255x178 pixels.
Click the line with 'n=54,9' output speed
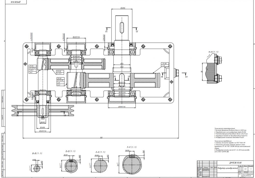[x=231, y=134]
